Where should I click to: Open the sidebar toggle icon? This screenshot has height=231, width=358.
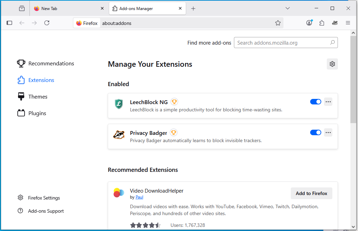pos(9,23)
